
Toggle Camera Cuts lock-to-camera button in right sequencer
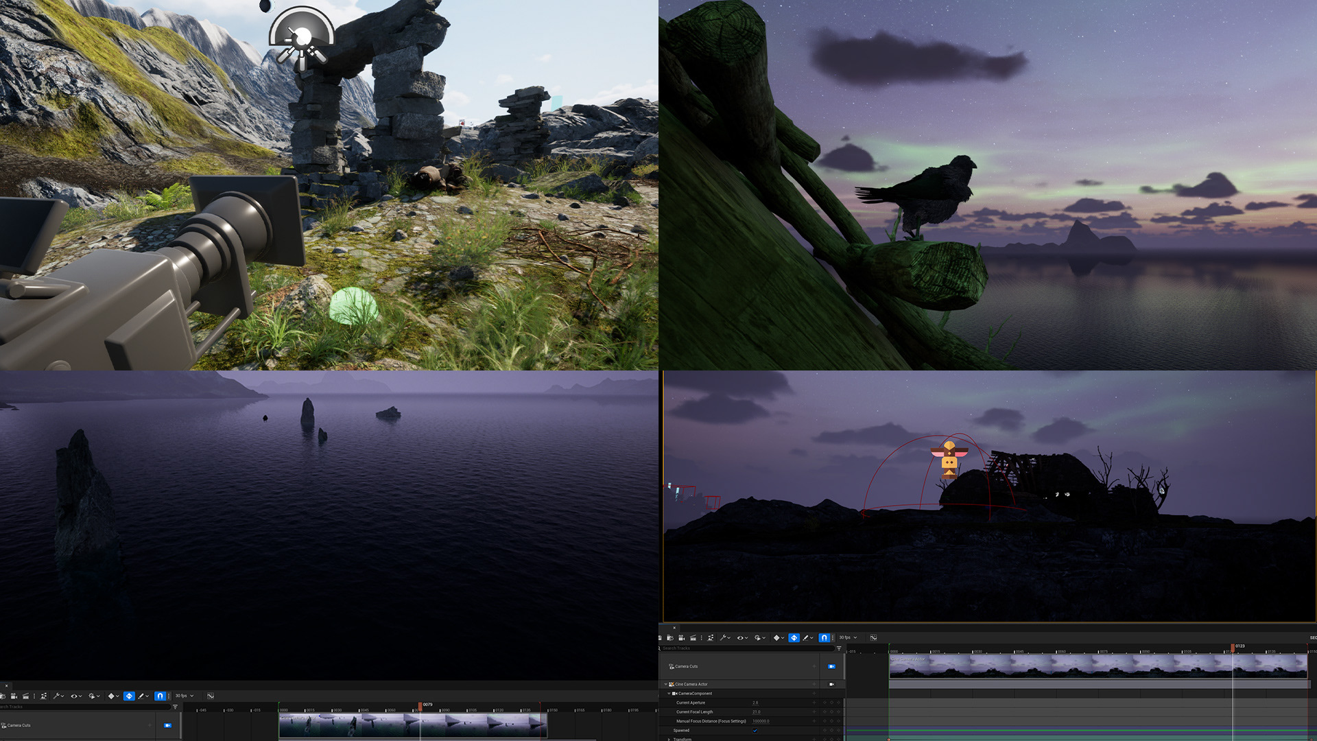831,666
